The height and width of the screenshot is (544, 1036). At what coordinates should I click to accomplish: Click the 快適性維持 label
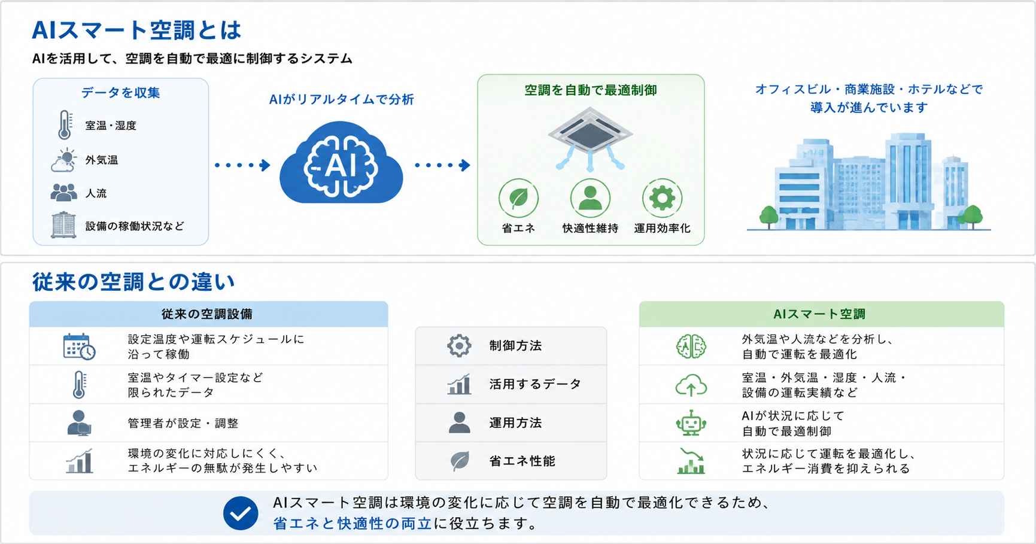pyautogui.click(x=590, y=229)
